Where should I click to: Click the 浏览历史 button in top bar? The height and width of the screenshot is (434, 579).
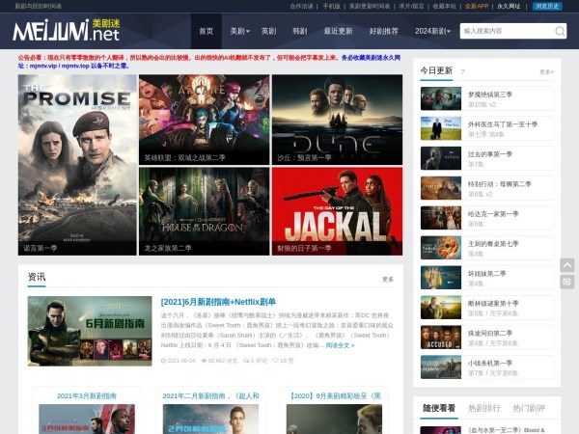tap(546, 6)
